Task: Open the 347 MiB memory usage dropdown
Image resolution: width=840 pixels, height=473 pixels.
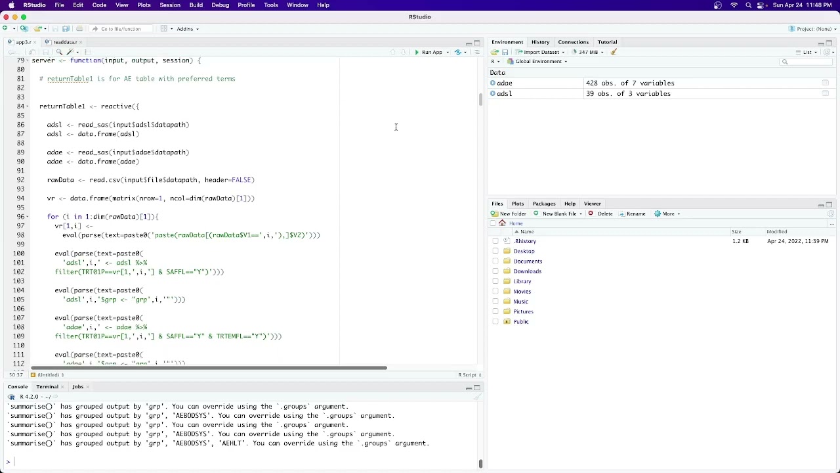Action: (x=587, y=52)
